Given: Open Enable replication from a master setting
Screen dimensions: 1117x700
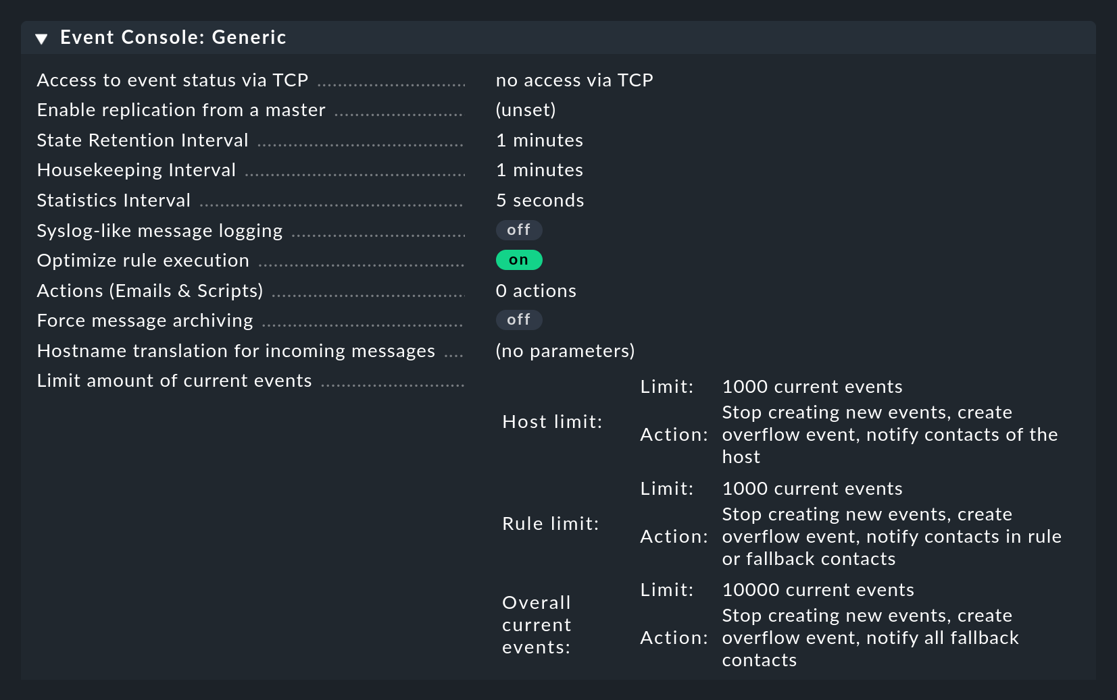Looking at the screenshot, I should (x=181, y=110).
